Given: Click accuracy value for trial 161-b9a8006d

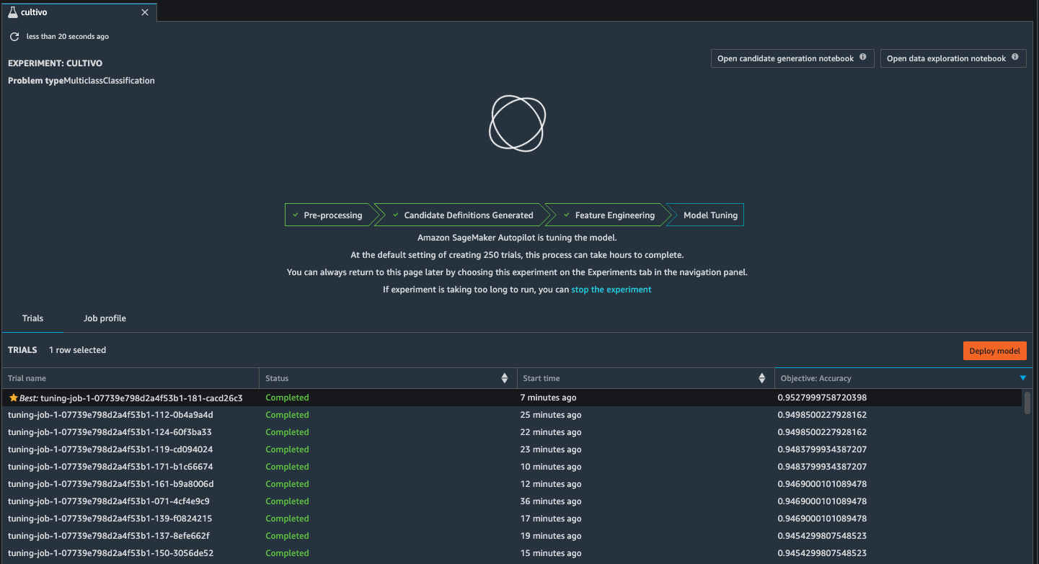Looking at the screenshot, I should 822,484.
